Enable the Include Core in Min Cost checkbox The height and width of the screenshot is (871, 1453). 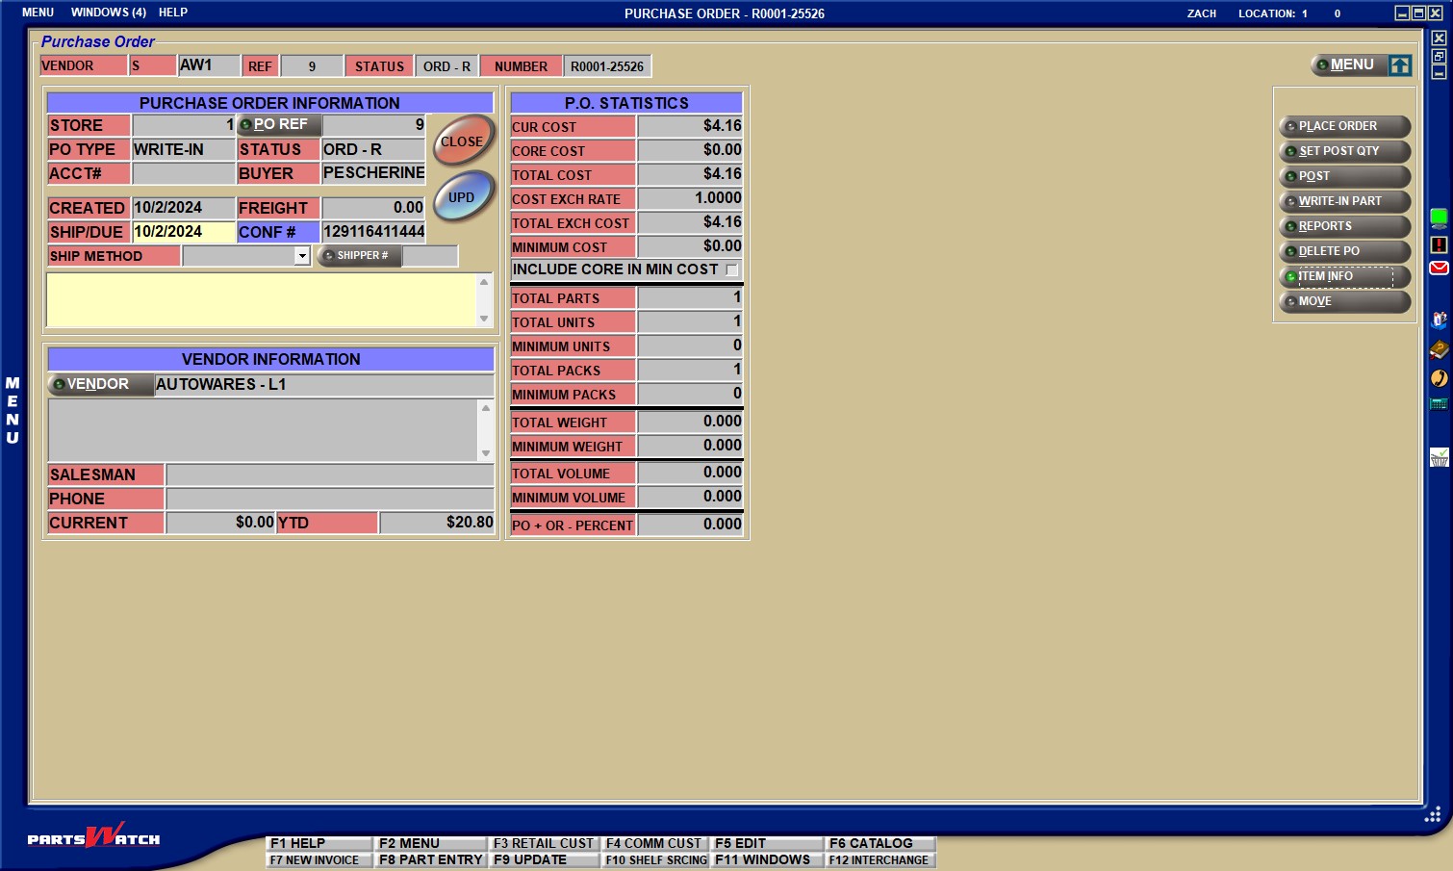pyautogui.click(x=733, y=269)
